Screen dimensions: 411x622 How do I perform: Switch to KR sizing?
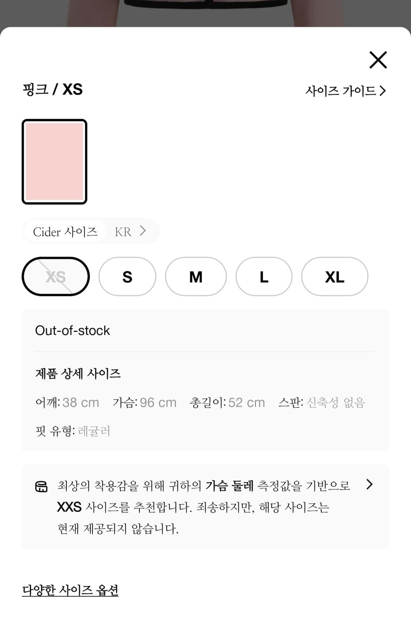pyautogui.click(x=123, y=231)
